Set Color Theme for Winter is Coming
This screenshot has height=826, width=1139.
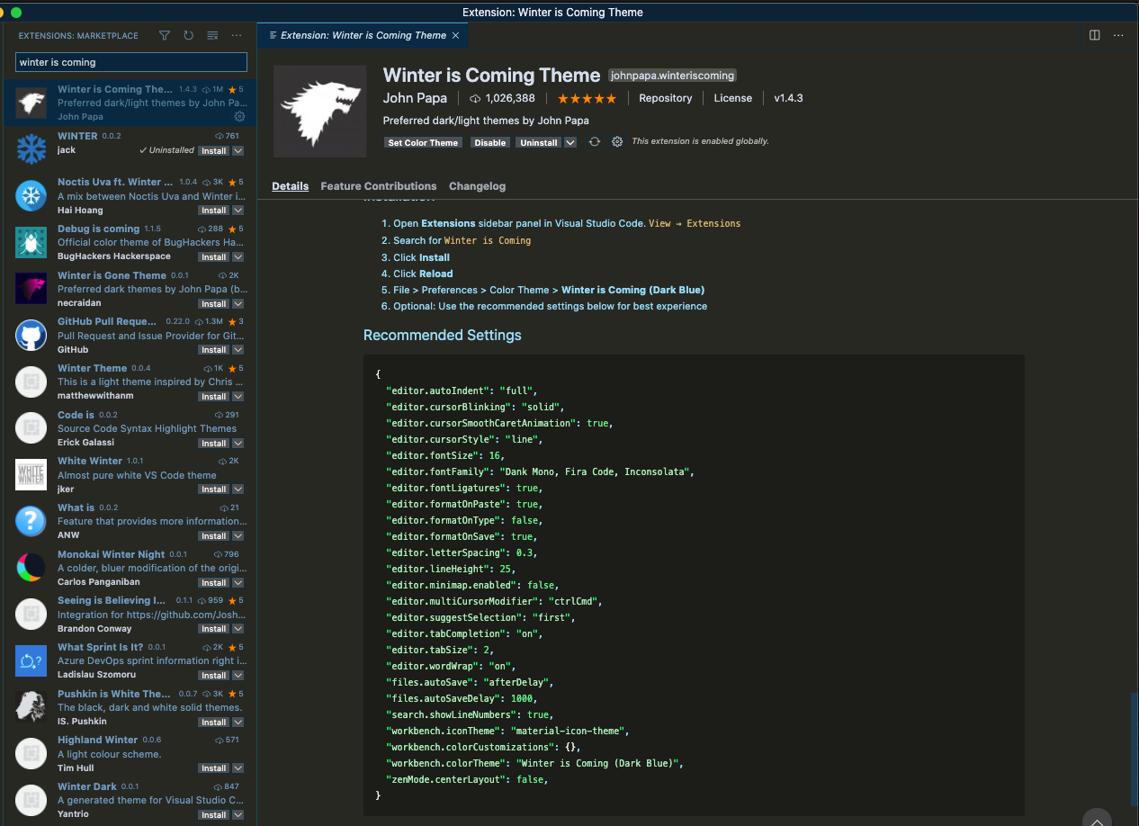(x=422, y=141)
